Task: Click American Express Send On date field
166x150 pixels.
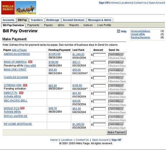Action: (x=116, y=55)
